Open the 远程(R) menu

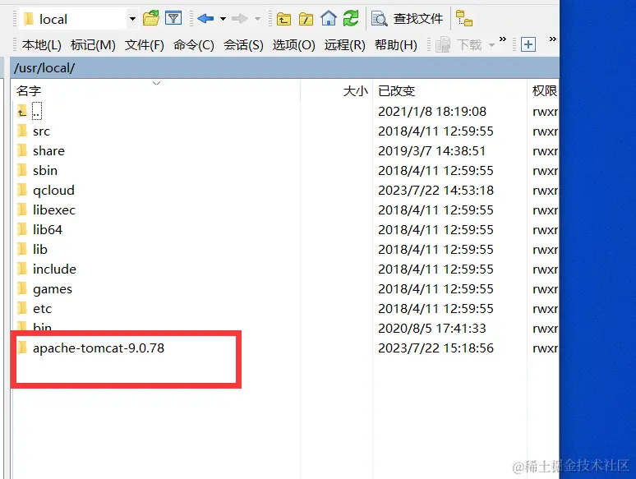point(345,44)
